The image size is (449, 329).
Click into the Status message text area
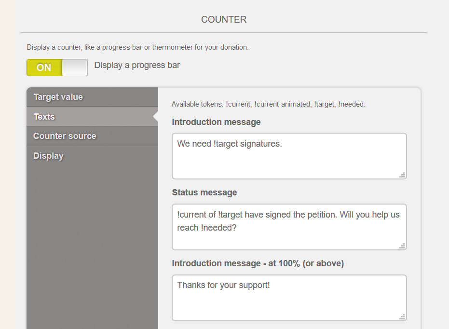289,227
